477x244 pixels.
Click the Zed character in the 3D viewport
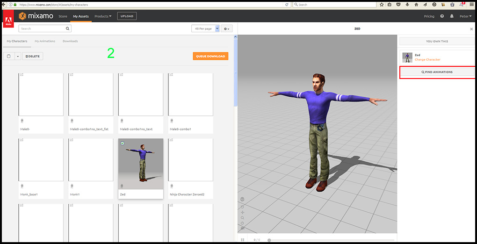click(x=319, y=131)
